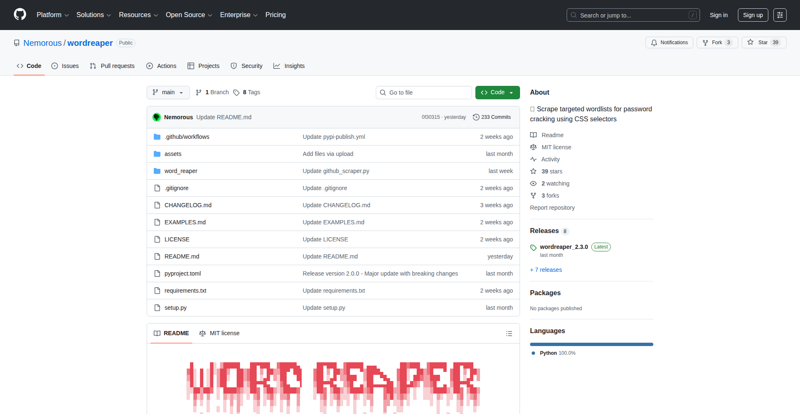Viewport: 800px width, 414px height.
Task: Focus the Search or jump to field
Action: point(633,15)
